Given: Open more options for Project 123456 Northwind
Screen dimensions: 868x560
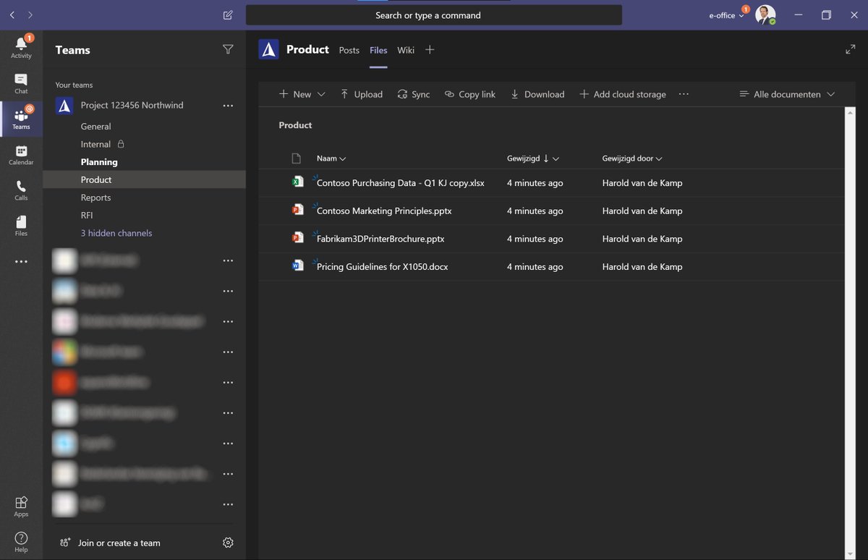Looking at the screenshot, I should point(228,106).
